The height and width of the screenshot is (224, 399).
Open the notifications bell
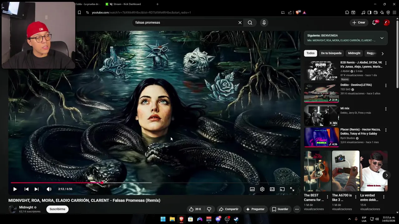(x=375, y=22)
